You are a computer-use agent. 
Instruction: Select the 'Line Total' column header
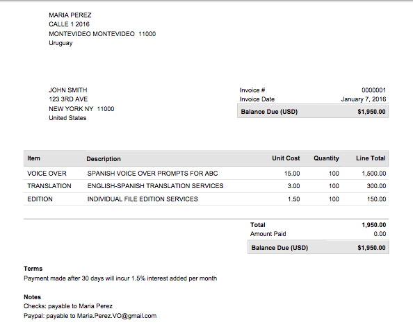pyautogui.click(x=371, y=158)
